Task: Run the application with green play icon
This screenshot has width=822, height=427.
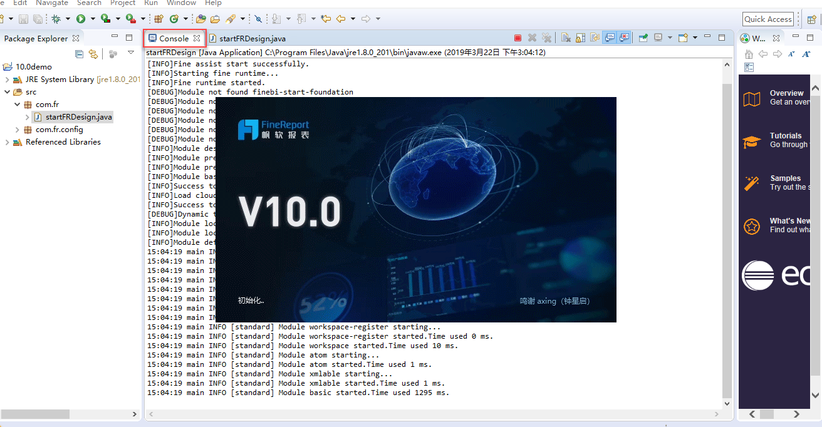Action: 81,19
